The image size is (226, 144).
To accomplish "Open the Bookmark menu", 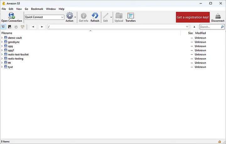I will pos(37,9).
